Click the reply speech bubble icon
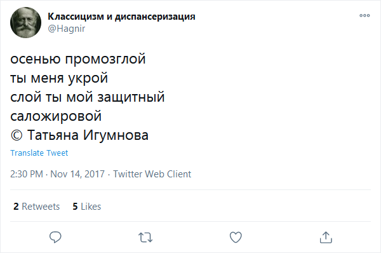This screenshot has height=253, width=381. click(55, 237)
